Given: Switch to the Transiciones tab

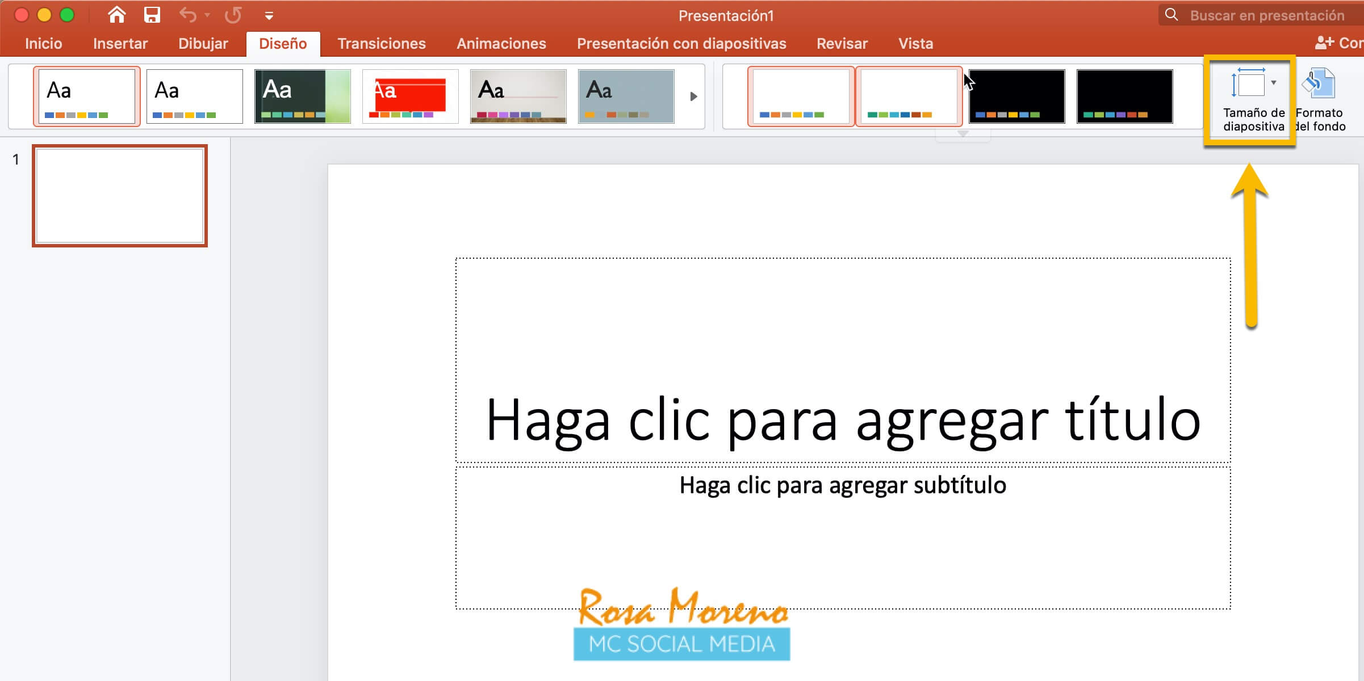Looking at the screenshot, I should click(x=381, y=44).
